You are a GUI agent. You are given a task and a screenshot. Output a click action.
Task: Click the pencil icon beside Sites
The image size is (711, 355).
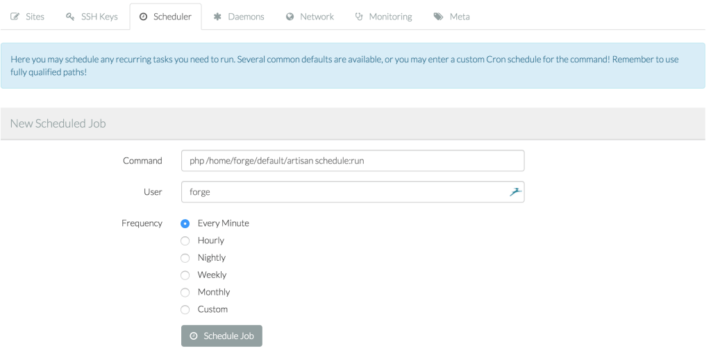[15, 17]
